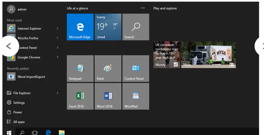Expand Internet Explorer jump list arrow

tap(57, 28)
